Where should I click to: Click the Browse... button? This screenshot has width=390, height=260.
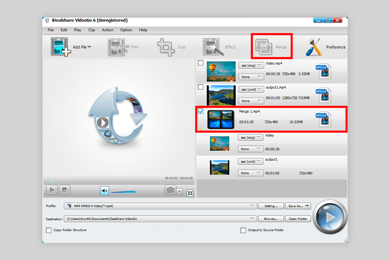[x=271, y=219]
